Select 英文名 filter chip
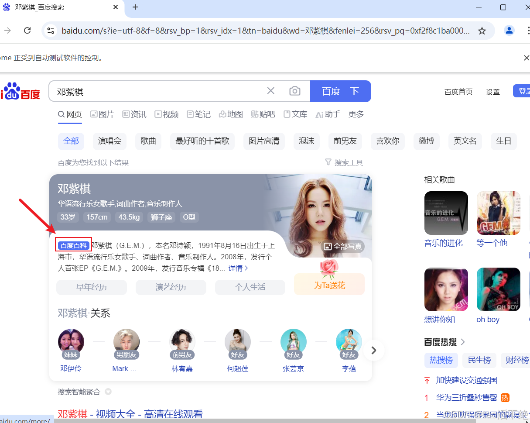Viewport: 530px width, 423px height. (x=465, y=141)
